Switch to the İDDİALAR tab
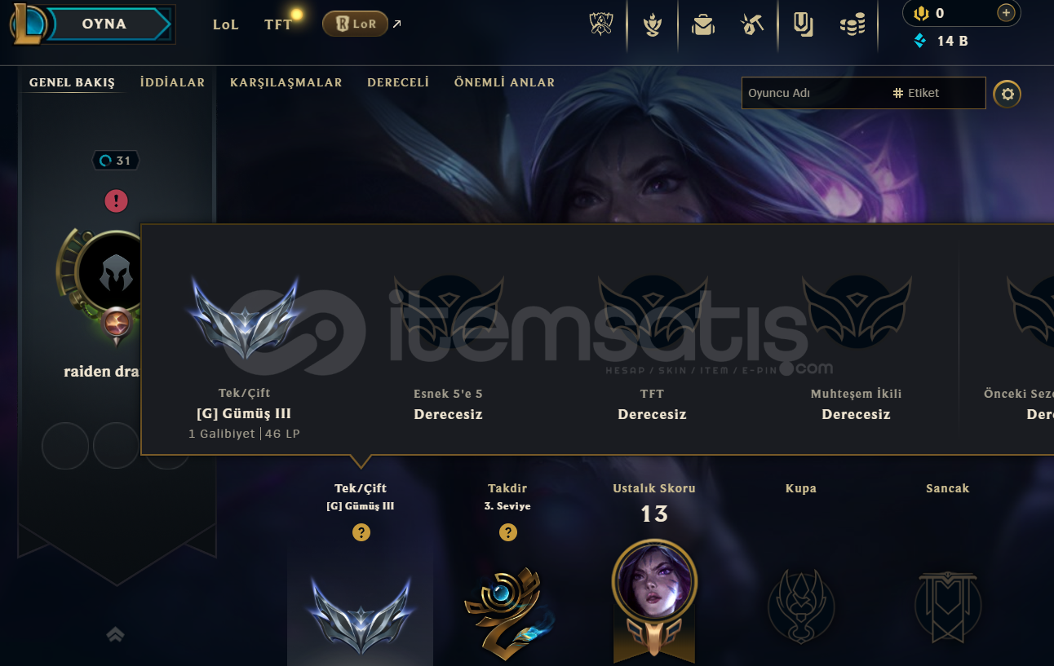Screen dimensions: 1054x666 pyautogui.click(x=172, y=82)
